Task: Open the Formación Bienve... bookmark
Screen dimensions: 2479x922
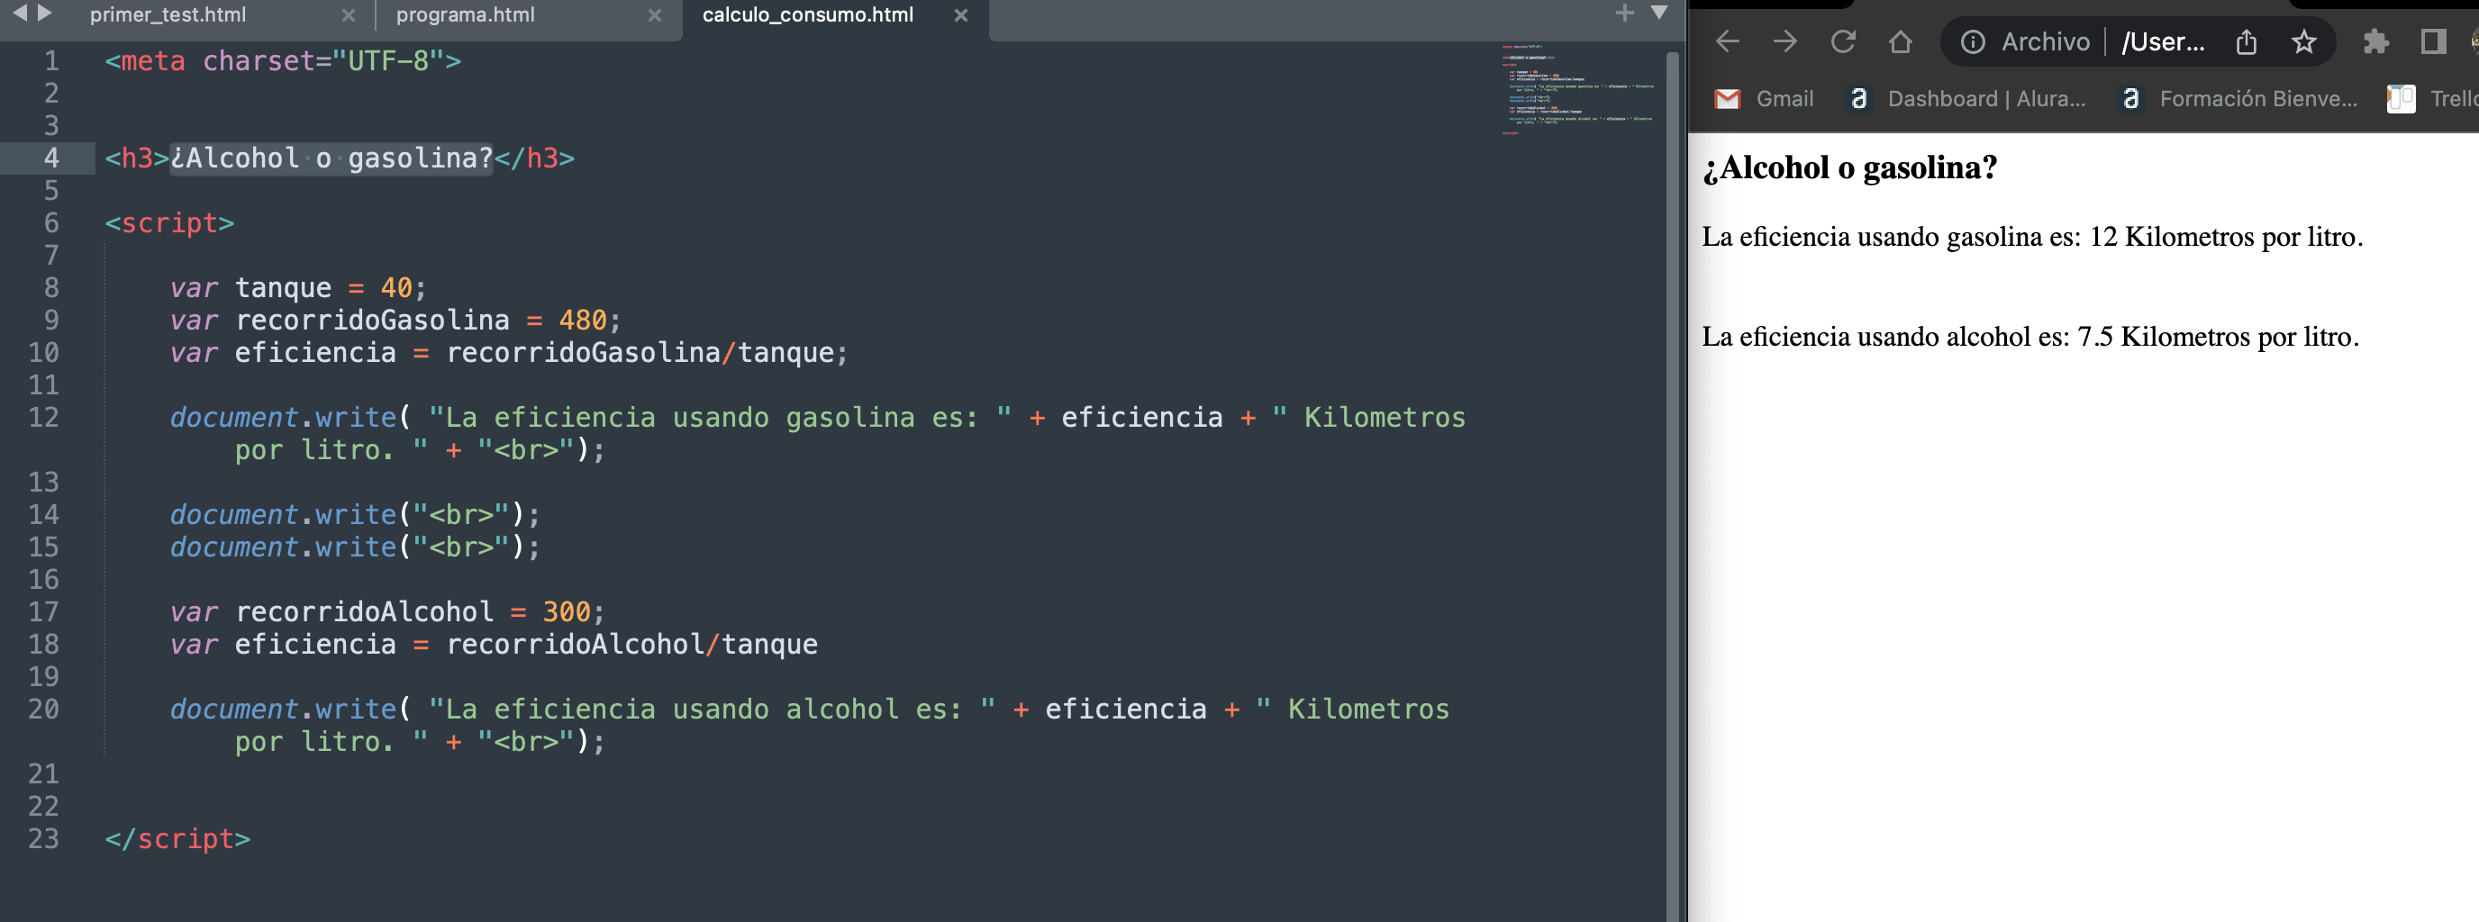Action: point(2239,98)
